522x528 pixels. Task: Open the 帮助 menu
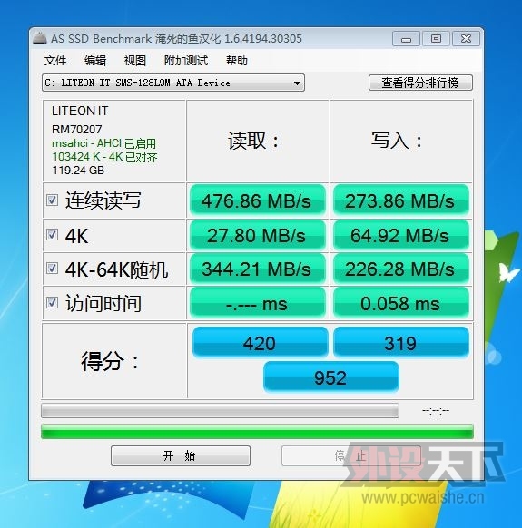237,61
